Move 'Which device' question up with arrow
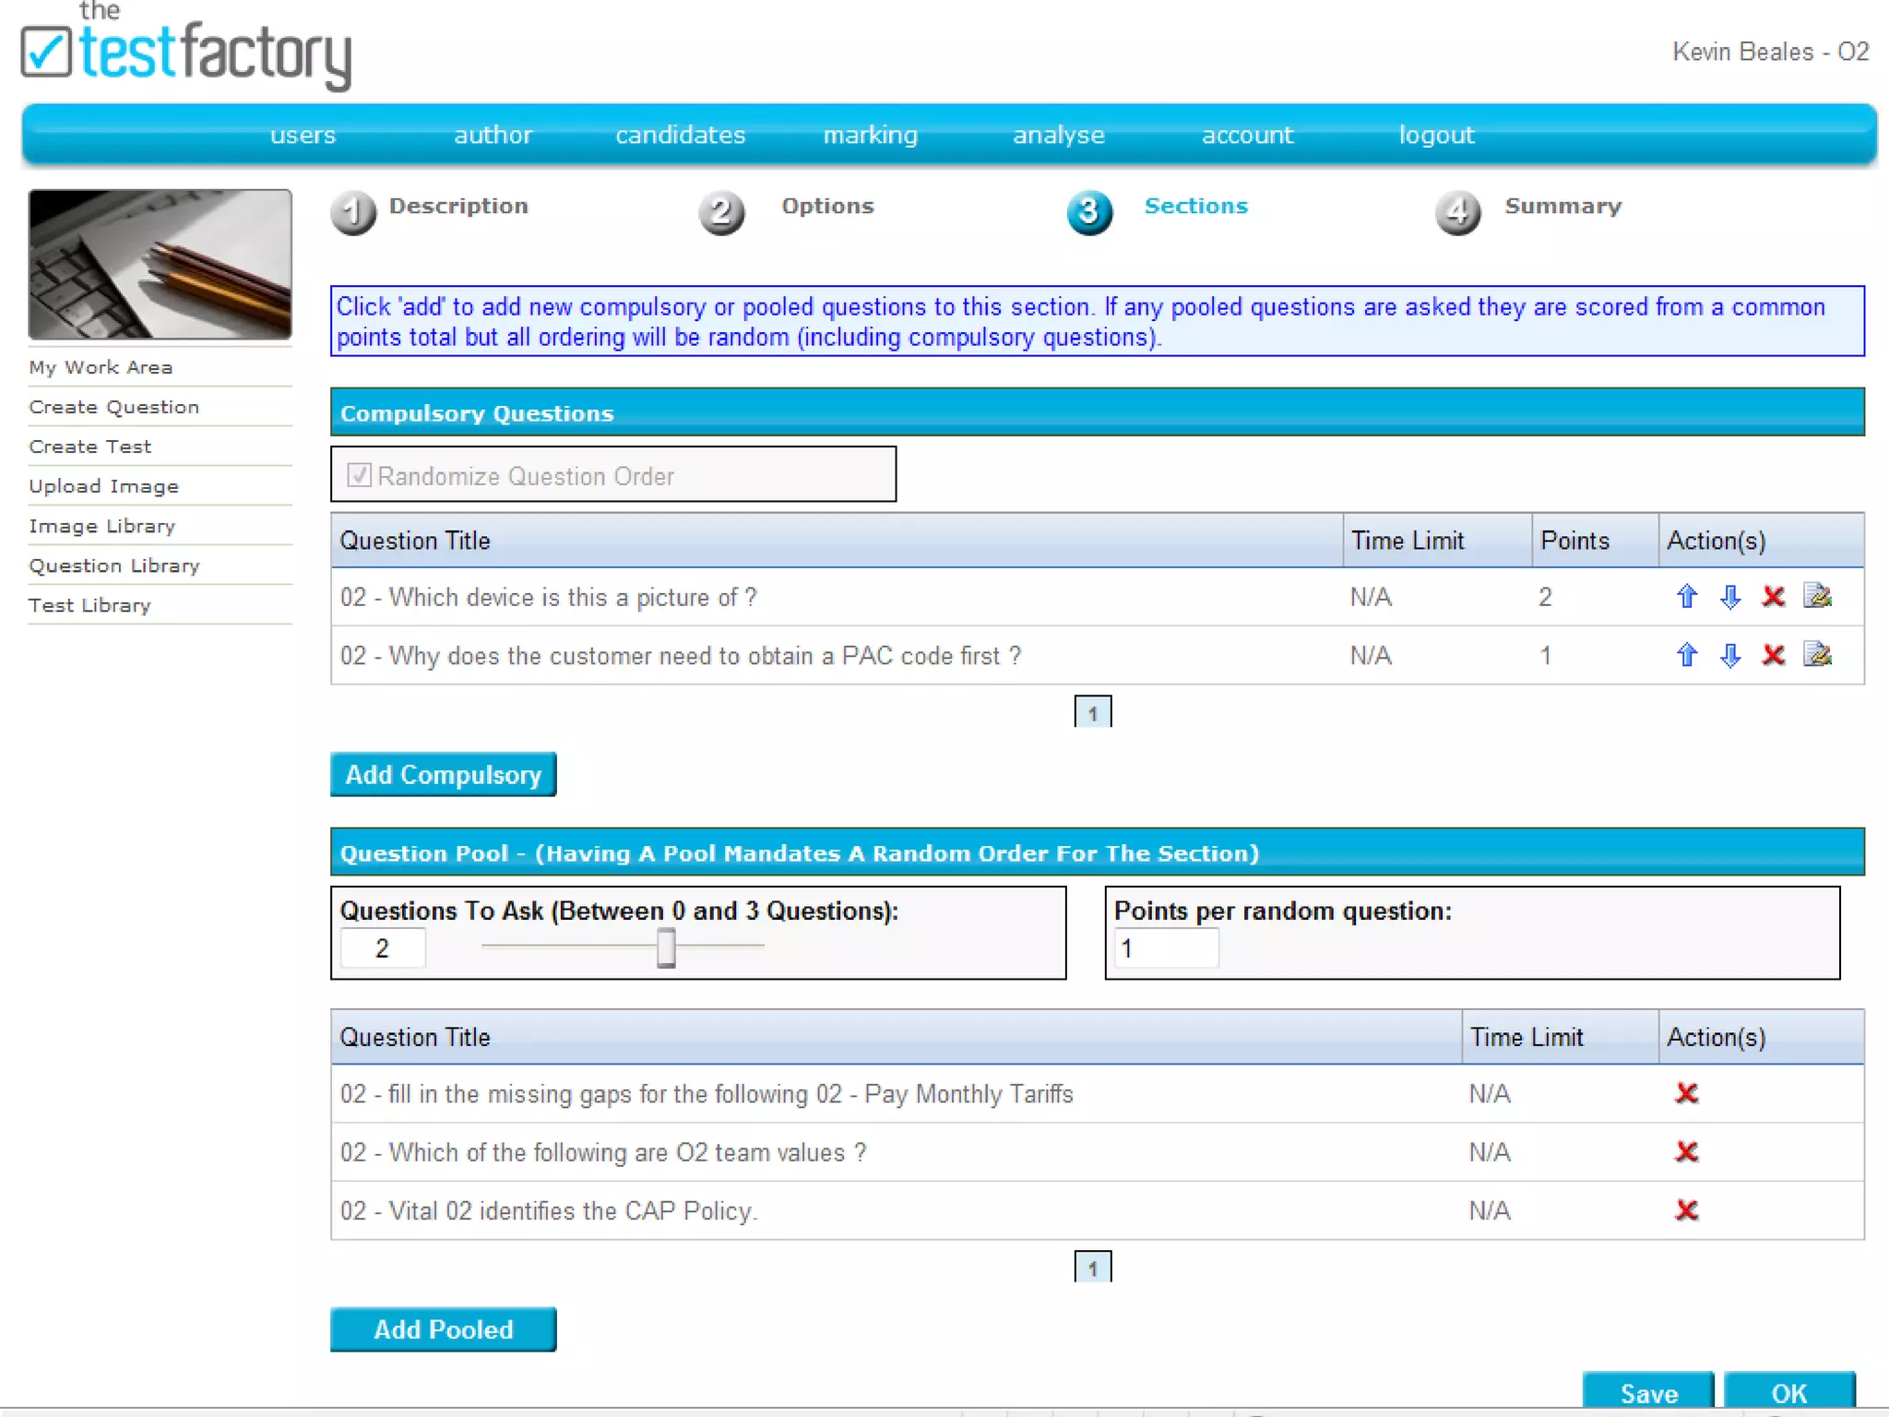Image resolution: width=1889 pixels, height=1417 pixels. [x=1686, y=597]
